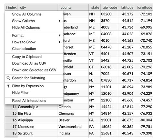Expand the Format submenu arrow
This screenshot has height=138, width=153.
[x=60, y=36]
